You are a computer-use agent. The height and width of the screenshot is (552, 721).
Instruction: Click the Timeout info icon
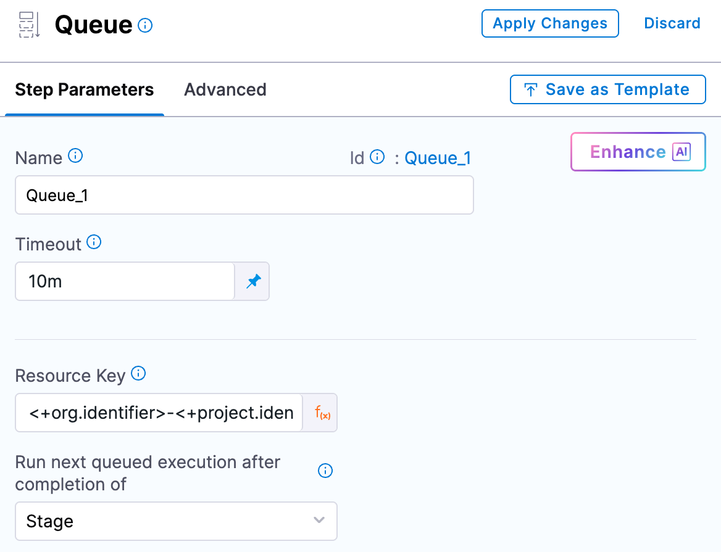(x=94, y=242)
